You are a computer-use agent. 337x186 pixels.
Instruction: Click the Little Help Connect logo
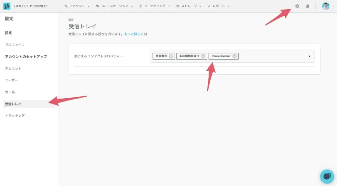click(x=7, y=6)
